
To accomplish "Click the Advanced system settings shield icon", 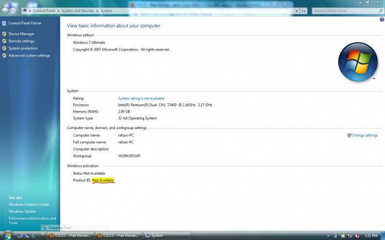I will tap(4, 55).
